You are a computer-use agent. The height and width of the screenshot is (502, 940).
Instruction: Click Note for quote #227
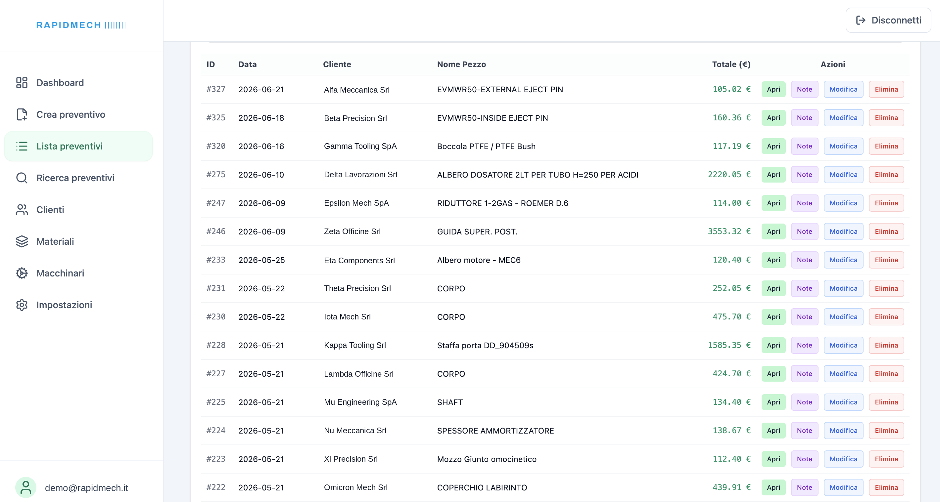pyautogui.click(x=804, y=374)
